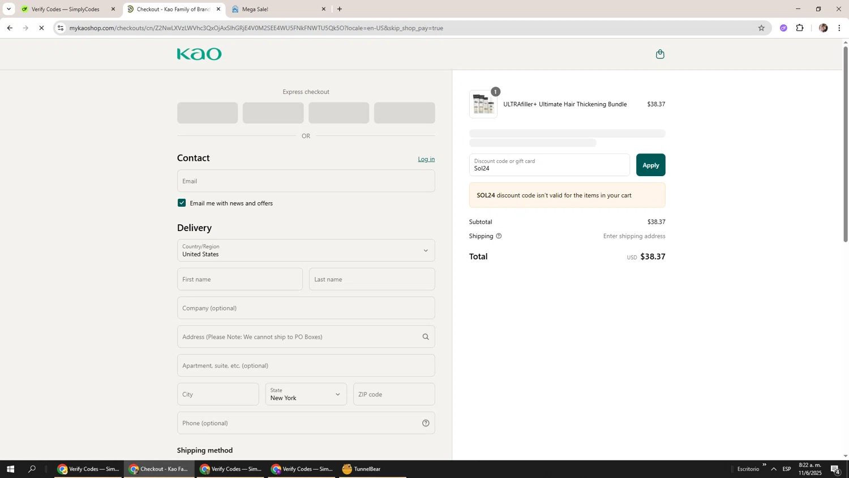Screen dimensions: 849x478
Task: Open Escritorio toolbar in taskbar
Action: pos(748,469)
